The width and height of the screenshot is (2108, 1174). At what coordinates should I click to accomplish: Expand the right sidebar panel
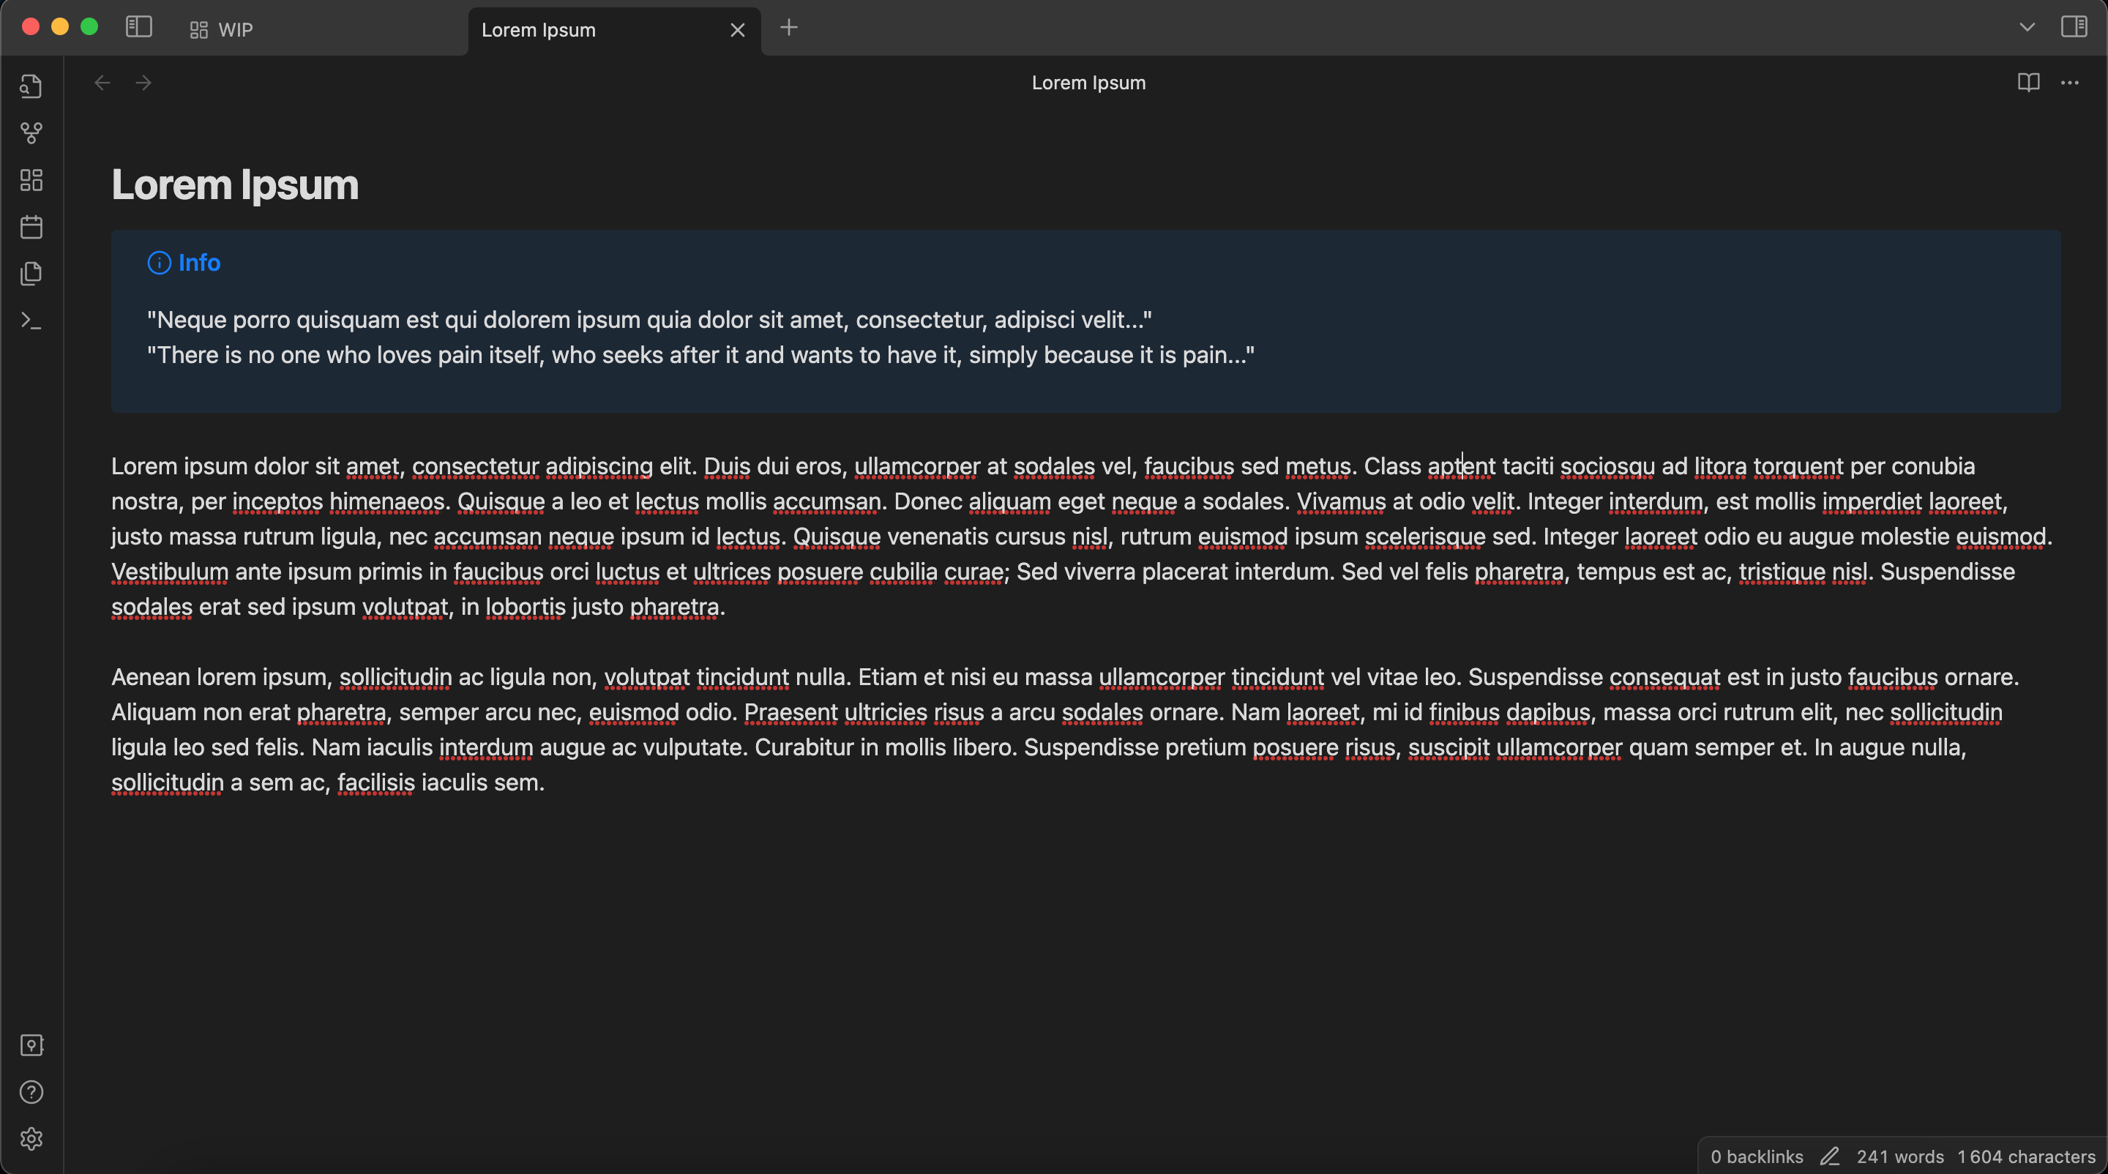(x=2076, y=26)
